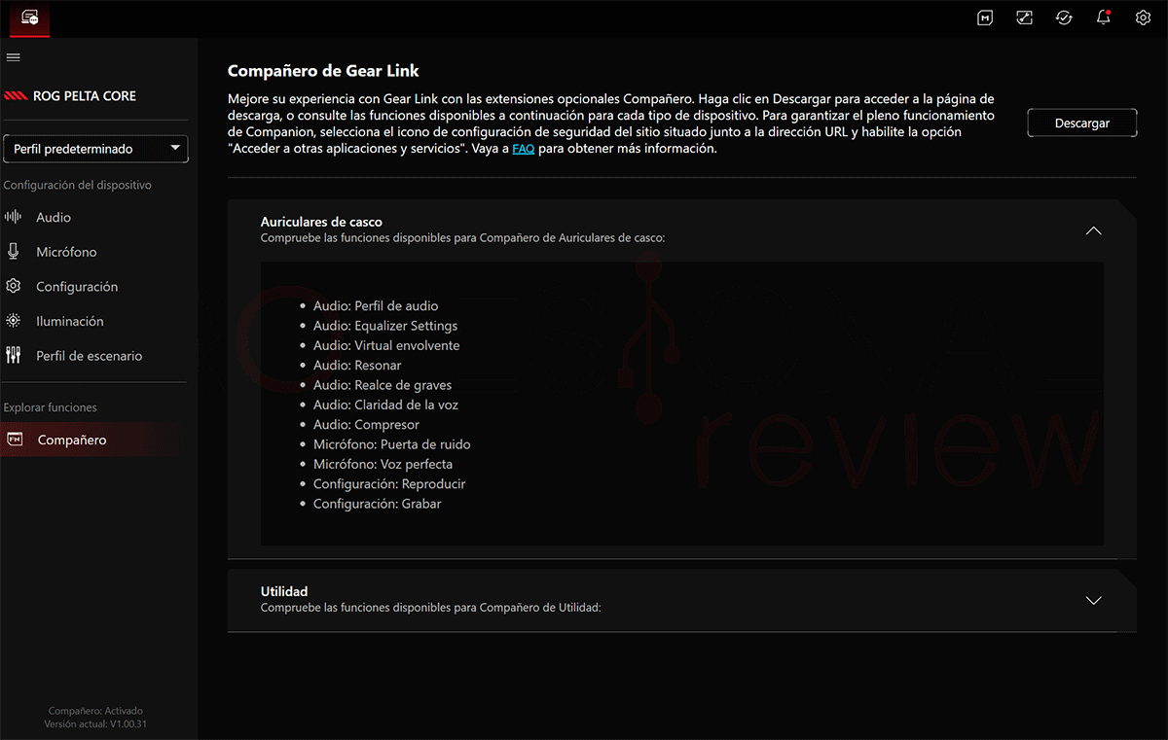Expand the Utilidad section

click(x=1093, y=600)
